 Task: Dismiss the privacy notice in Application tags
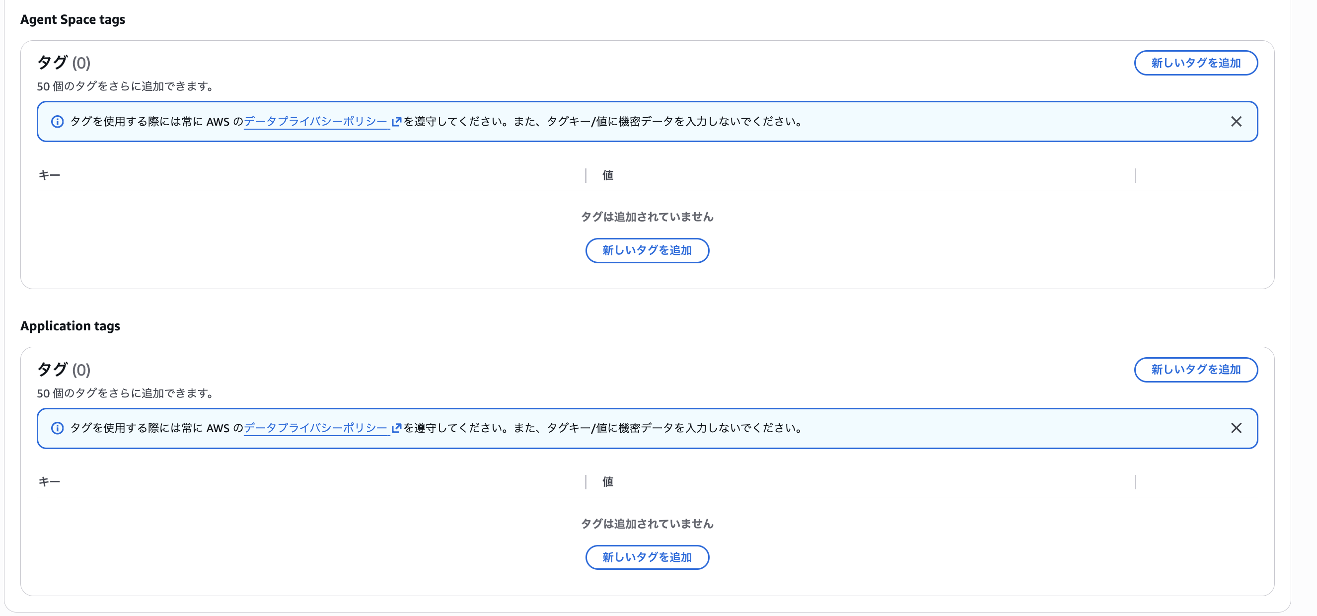[x=1237, y=428]
